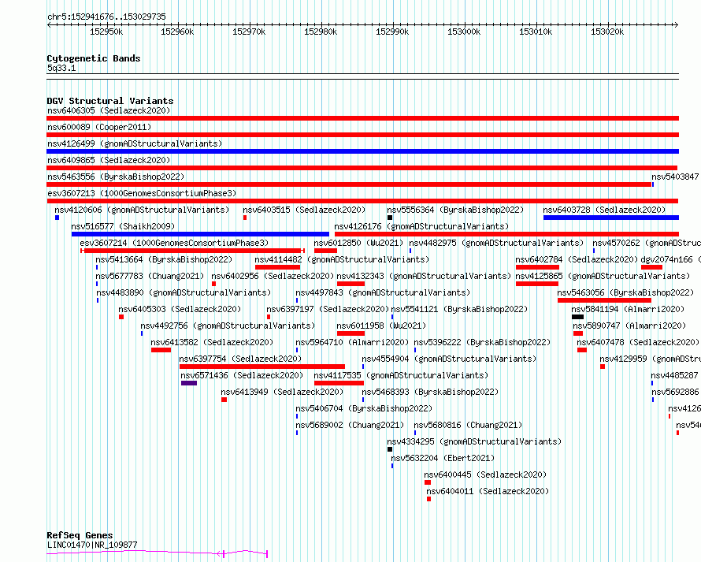The width and height of the screenshot is (701, 562).
Task: Click the RefSeq Genes track title
Action: point(80,535)
